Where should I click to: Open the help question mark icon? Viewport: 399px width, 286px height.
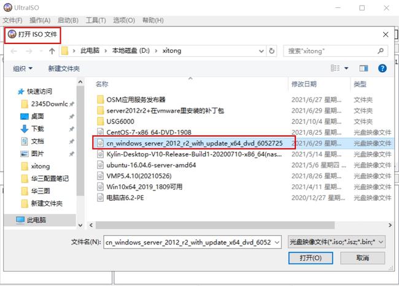pyautogui.click(x=382, y=68)
